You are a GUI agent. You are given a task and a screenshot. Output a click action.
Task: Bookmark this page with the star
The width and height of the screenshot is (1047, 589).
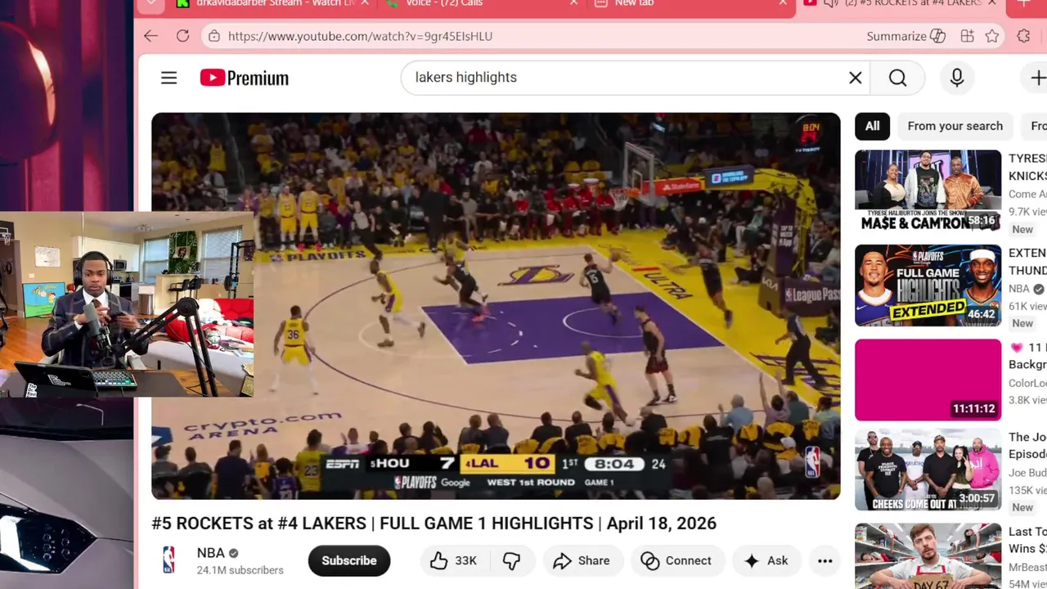point(992,36)
